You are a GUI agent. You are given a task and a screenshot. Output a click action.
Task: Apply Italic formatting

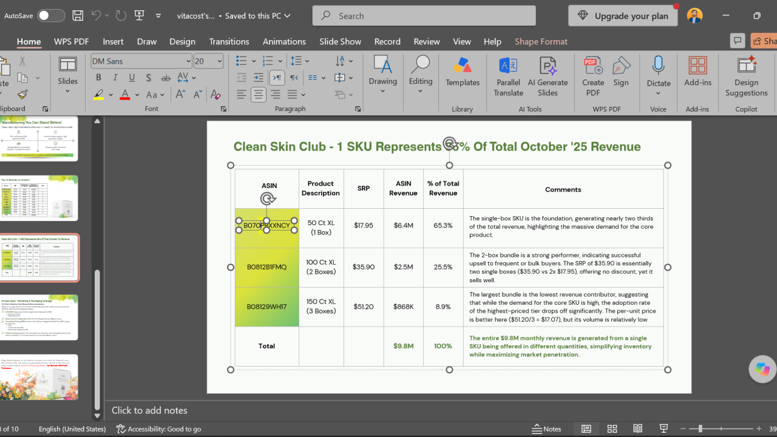click(x=115, y=78)
